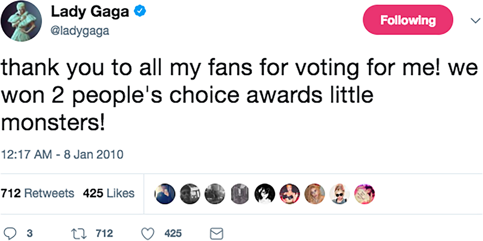Open the last pink-toned liker avatar
The height and width of the screenshot is (241, 483).
coord(364,193)
